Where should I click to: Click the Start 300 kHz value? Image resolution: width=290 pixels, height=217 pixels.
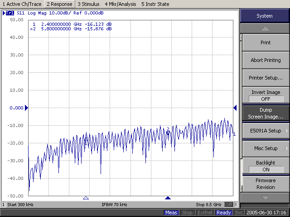(20, 205)
